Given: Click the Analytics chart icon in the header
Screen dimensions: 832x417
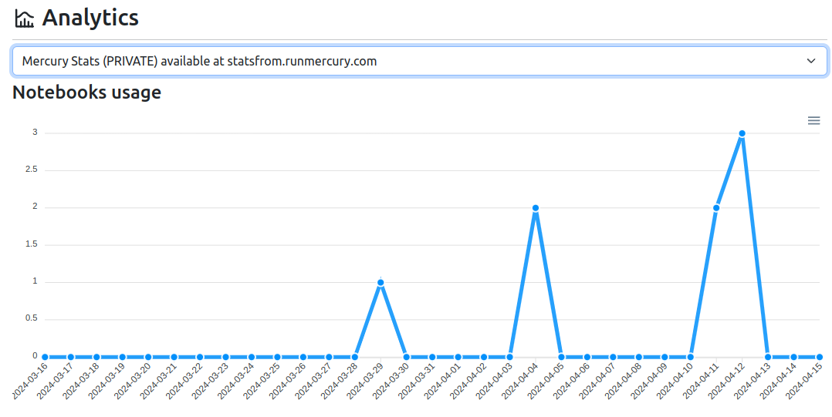Looking at the screenshot, I should point(24,18).
